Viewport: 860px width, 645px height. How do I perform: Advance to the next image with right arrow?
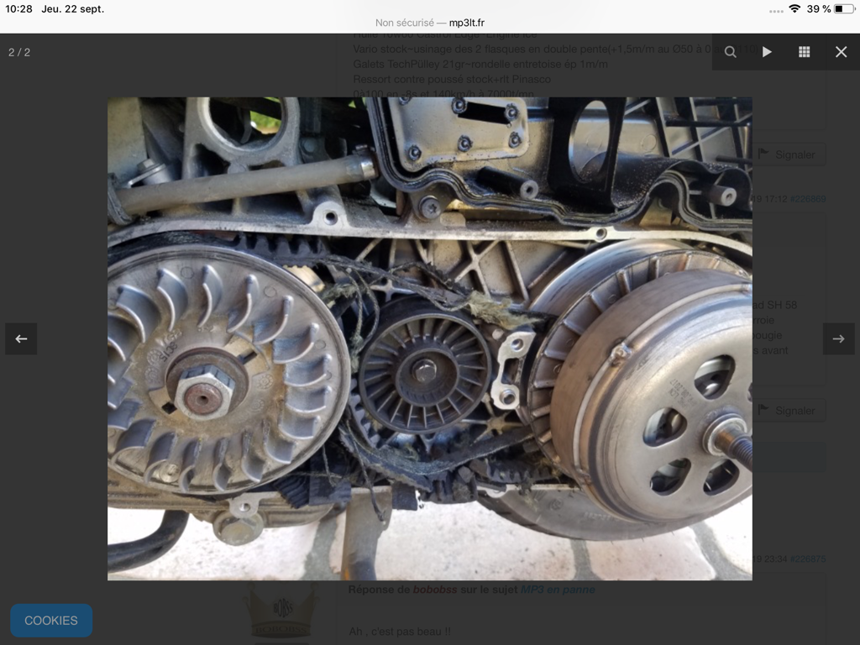coord(838,338)
